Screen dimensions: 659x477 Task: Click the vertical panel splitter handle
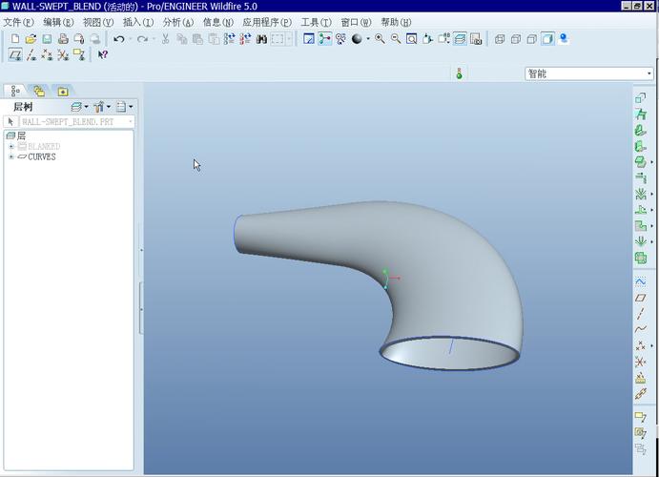[141, 308]
